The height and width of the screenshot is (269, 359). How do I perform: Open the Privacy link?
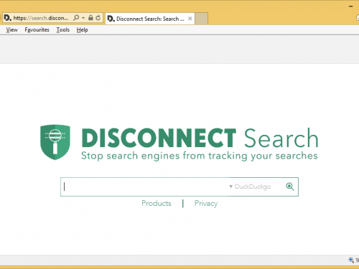click(x=206, y=204)
